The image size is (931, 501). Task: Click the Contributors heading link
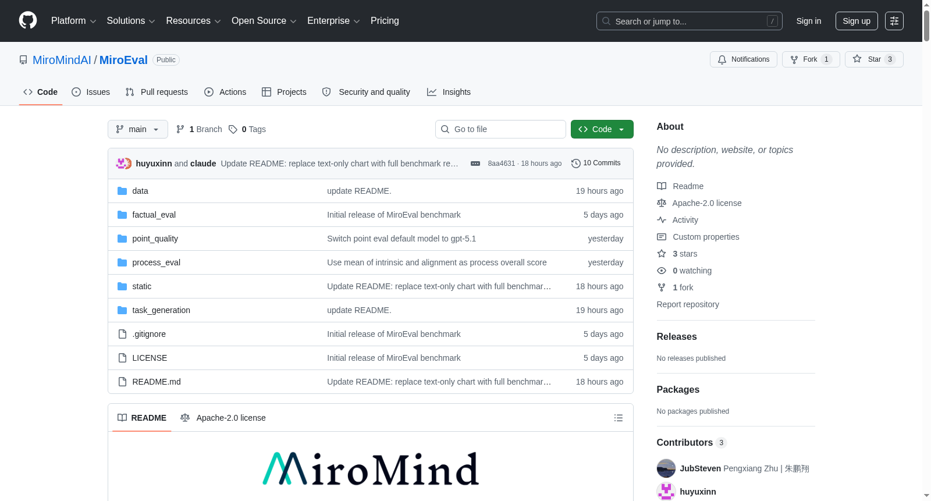pos(692,442)
